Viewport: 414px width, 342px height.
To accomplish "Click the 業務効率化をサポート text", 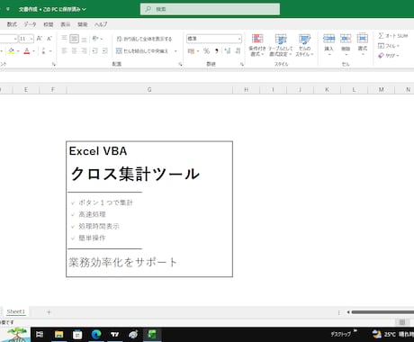I will (x=122, y=262).
